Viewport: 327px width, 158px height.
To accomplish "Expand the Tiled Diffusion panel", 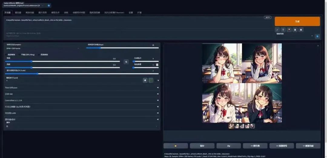I will pos(82,88).
